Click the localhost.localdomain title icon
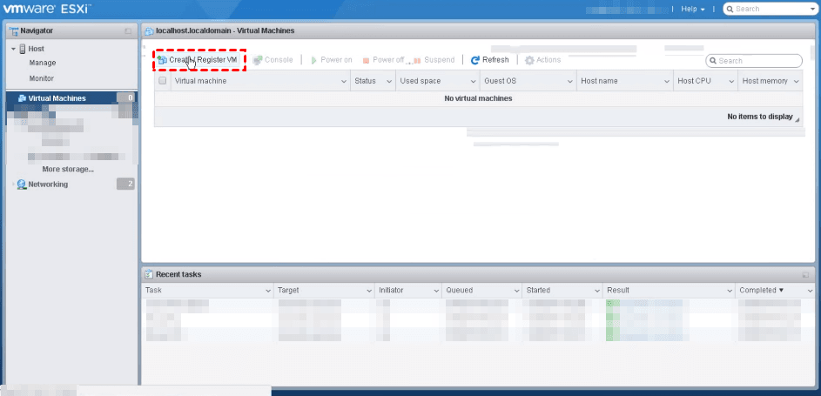 pyautogui.click(x=149, y=30)
